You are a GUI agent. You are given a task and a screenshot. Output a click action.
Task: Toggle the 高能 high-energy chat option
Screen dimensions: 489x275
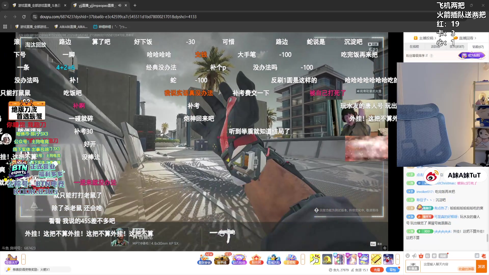(443, 256)
